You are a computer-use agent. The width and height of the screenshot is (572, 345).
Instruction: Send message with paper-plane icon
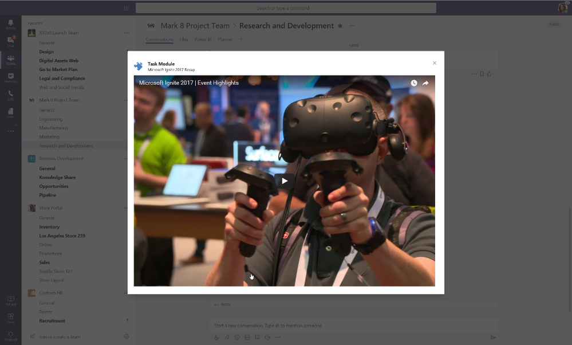coord(493,338)
